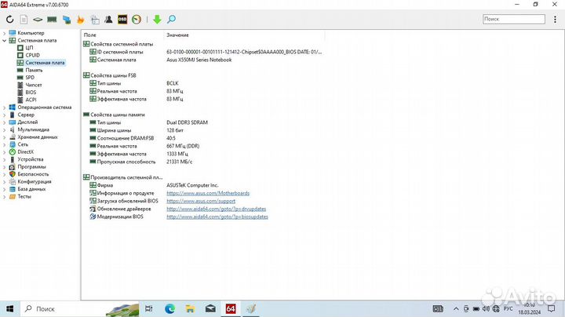Click the green download arrow icon

[x=157, y=20]
